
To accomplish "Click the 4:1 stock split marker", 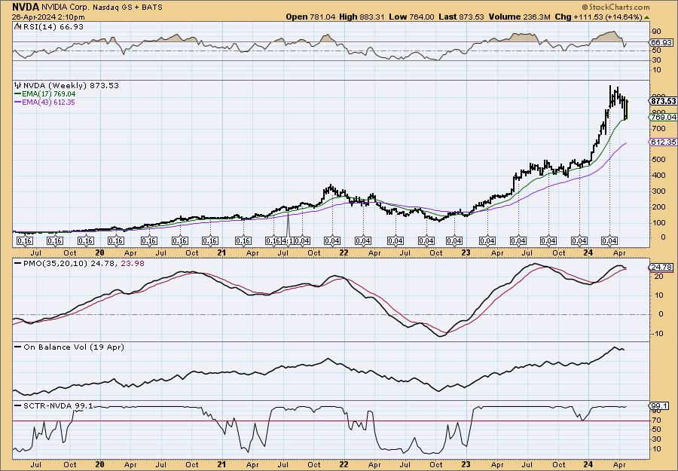I will point(289,240).
